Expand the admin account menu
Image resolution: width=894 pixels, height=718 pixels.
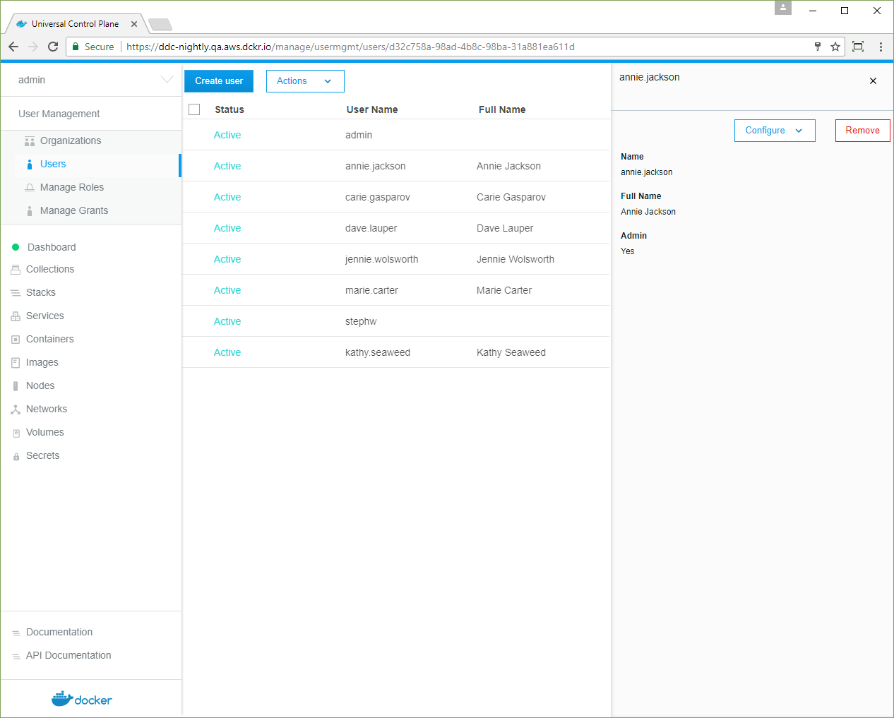[x=167, y=80]
